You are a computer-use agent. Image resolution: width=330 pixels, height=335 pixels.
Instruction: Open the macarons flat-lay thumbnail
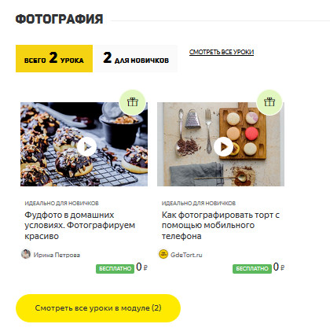[221, 144]
